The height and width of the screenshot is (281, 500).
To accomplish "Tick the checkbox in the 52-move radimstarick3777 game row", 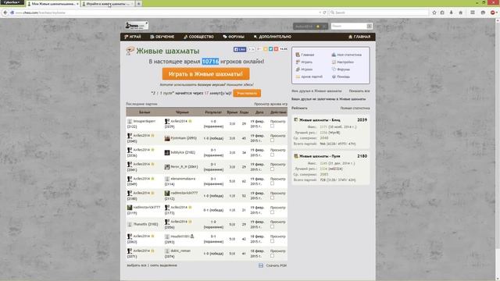I will 272,197.
